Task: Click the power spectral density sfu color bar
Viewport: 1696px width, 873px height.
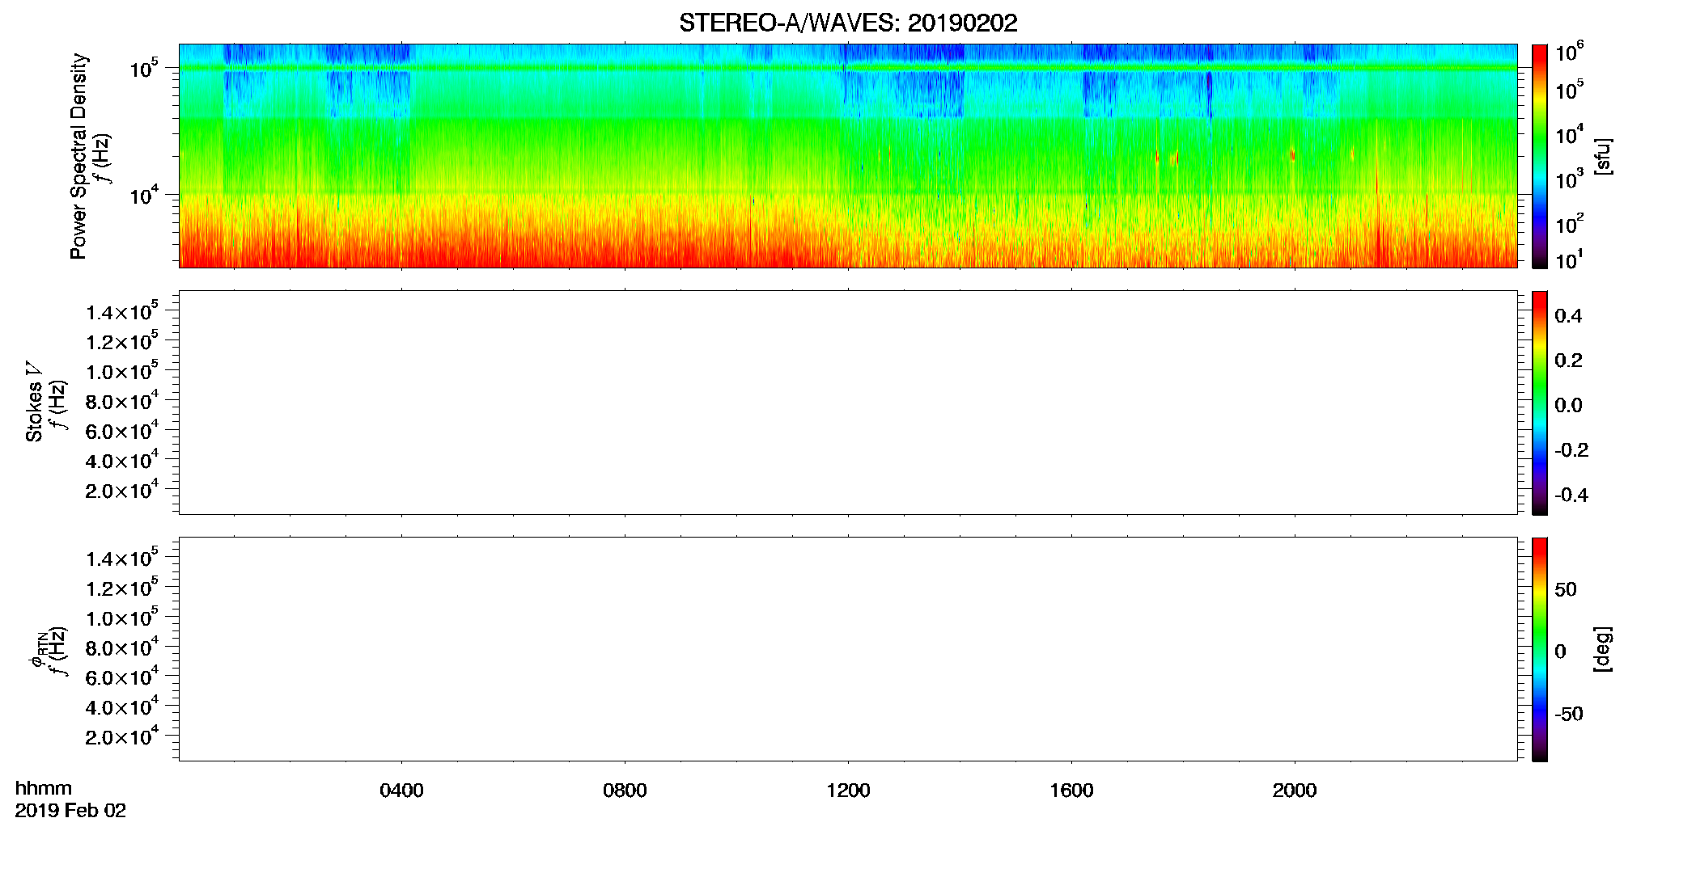Action: 1539,156
